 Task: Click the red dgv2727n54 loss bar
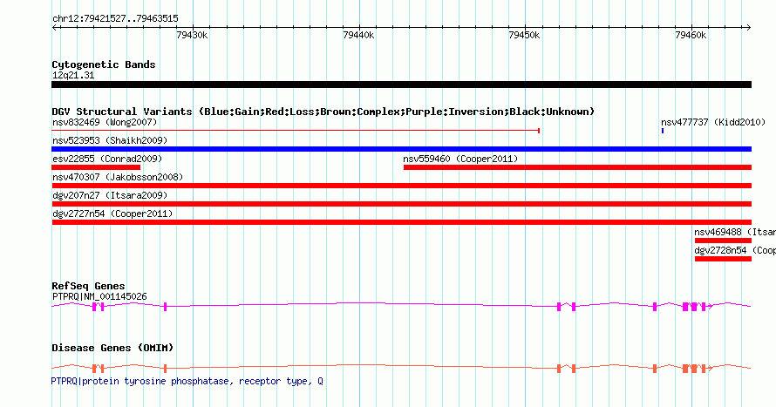click(401, 222)
